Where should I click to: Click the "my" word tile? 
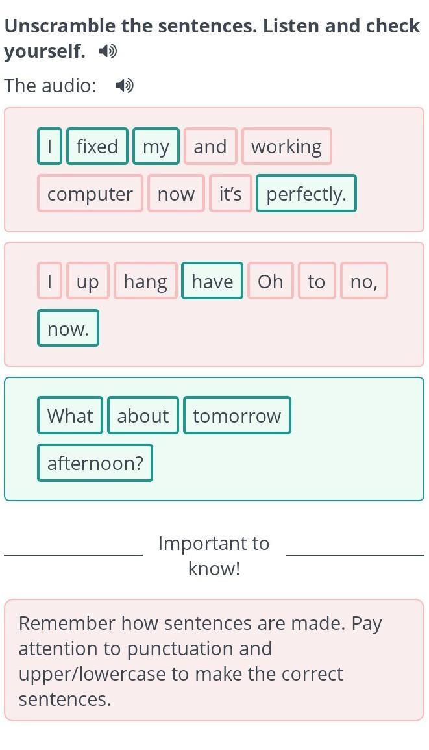156,147
